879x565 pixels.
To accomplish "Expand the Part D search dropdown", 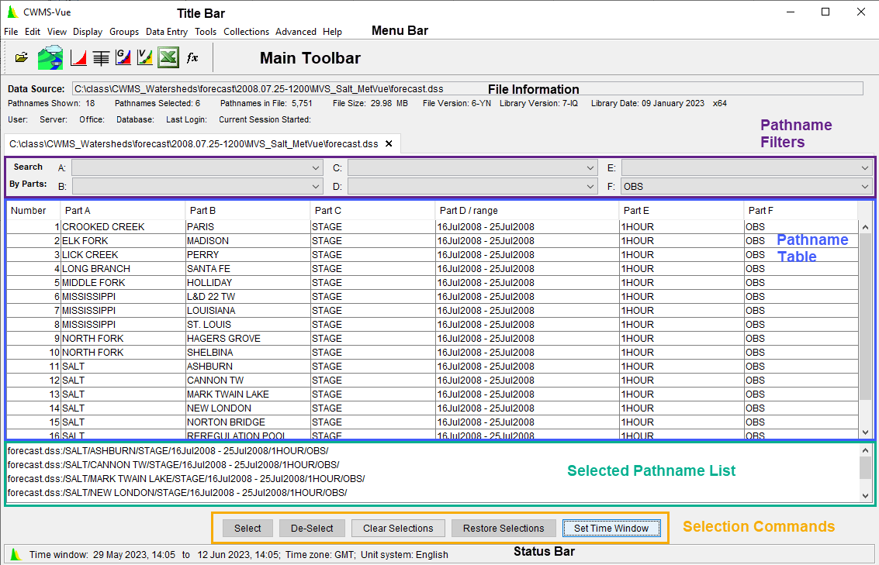I will pos(590,187).
